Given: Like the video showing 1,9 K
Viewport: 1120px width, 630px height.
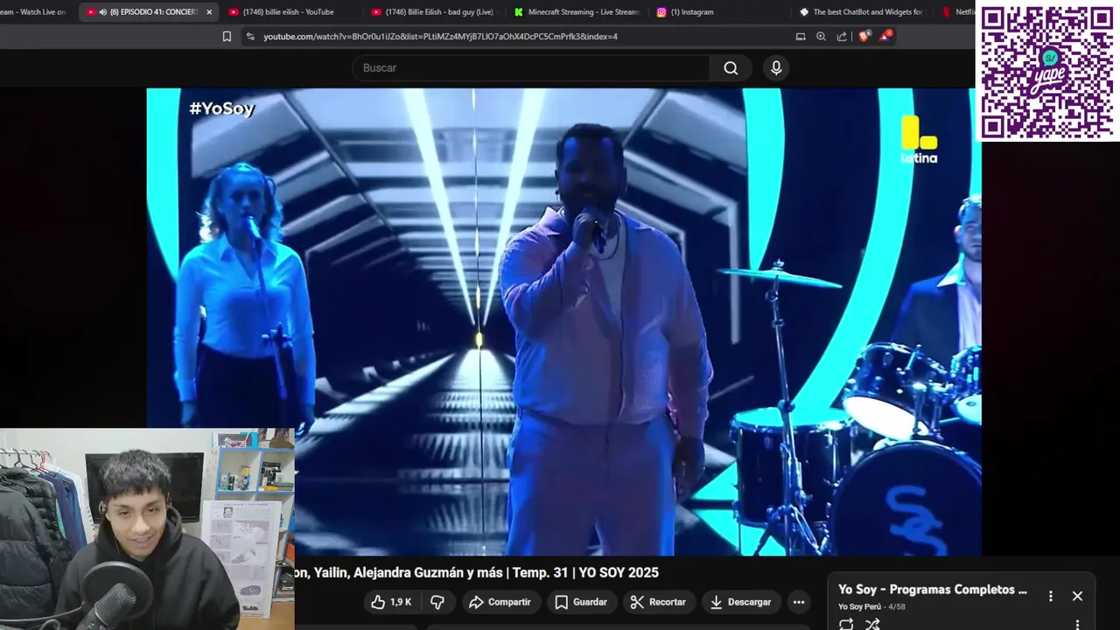Looking at the screenshot, I should (x=390, y=602).
